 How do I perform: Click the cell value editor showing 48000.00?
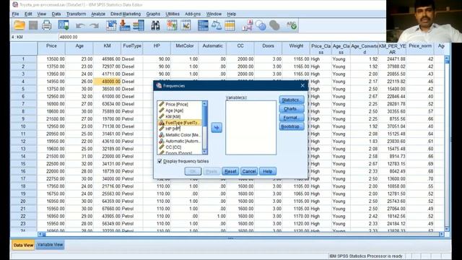point(222,37)
